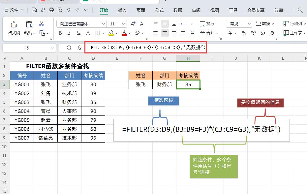Open the 公式 (Formulas) tab
The width and height of the screenshot is (307, 194).
tap(159, 10)
